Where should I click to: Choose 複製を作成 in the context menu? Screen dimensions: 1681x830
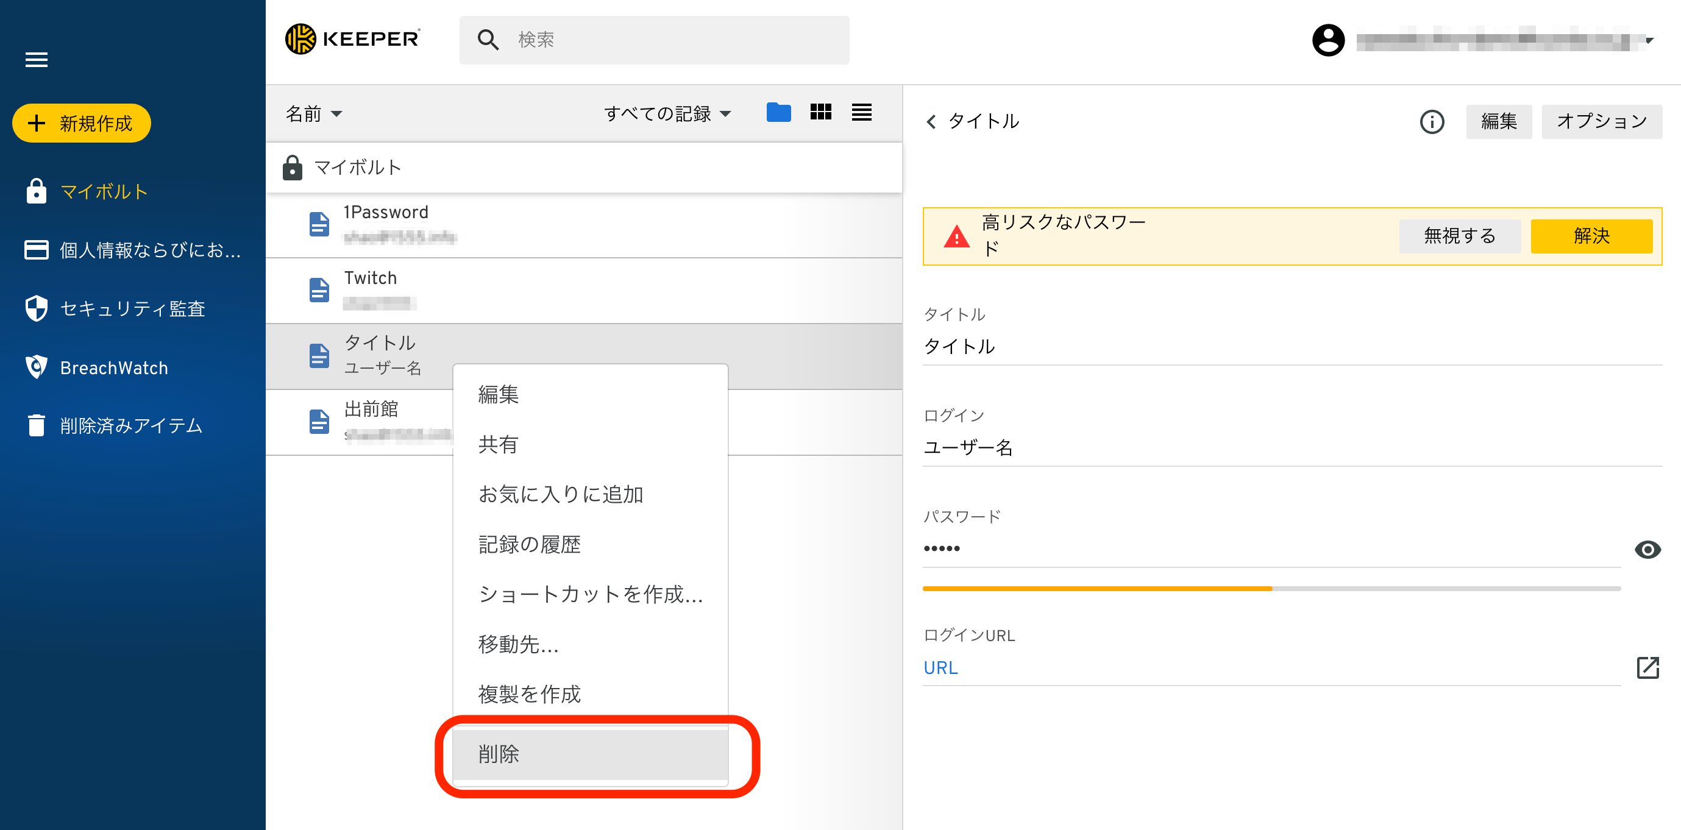[590, 693]
